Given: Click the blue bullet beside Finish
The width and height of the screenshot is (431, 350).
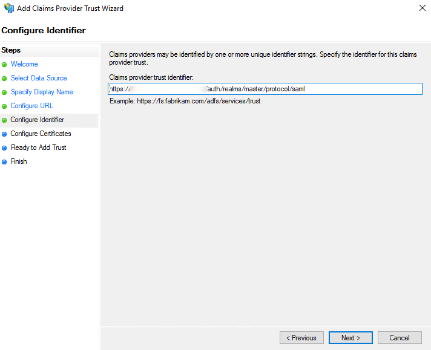Looking at the screenshot, I should point(5,162).
